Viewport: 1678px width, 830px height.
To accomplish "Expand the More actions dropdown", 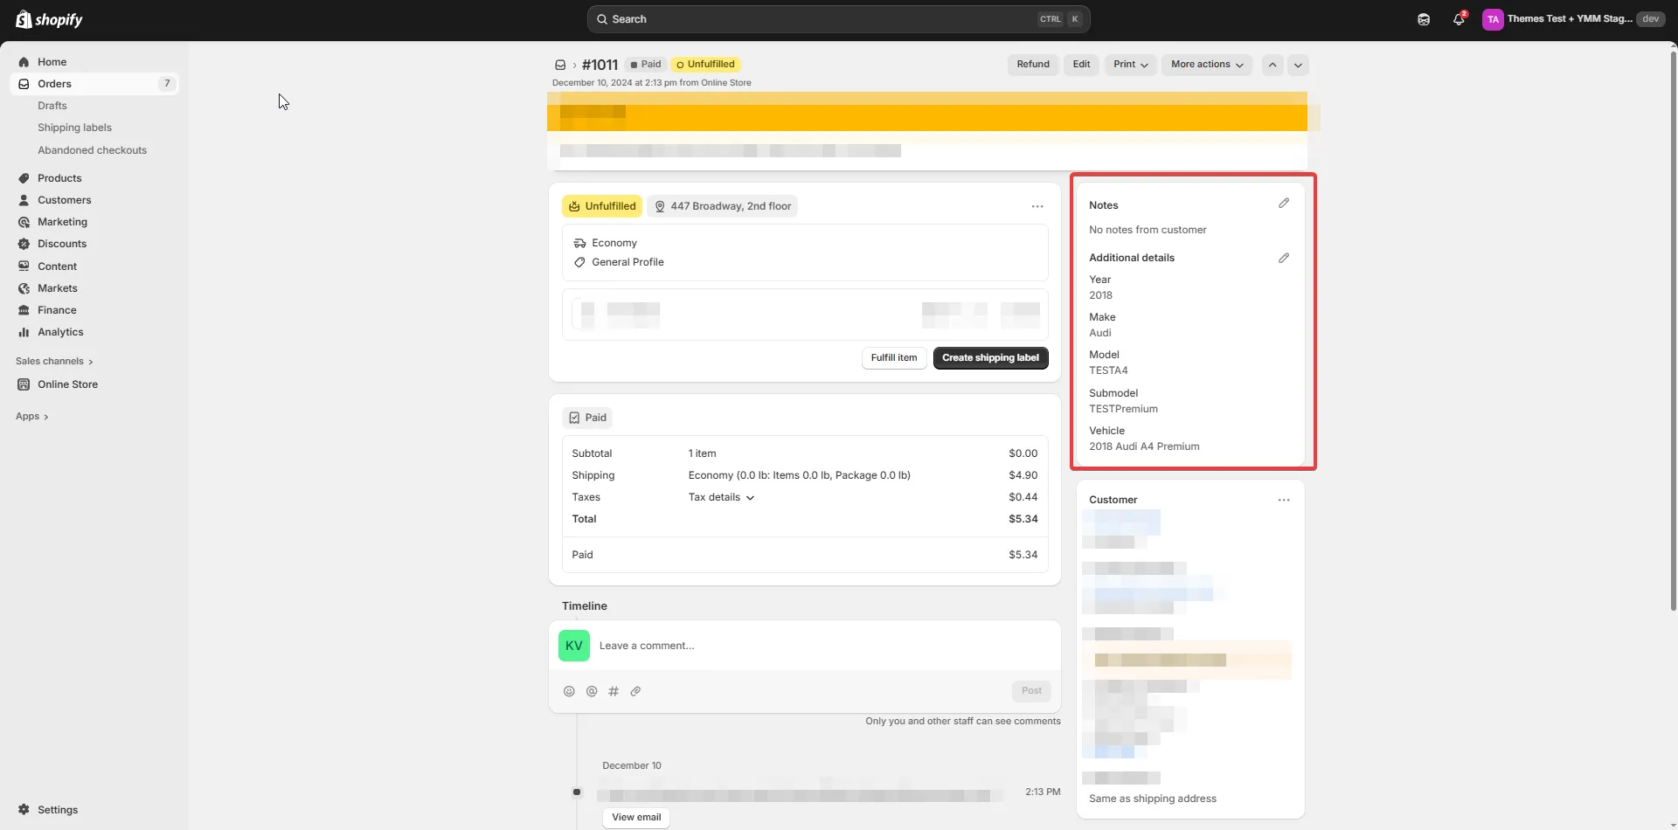I will click(x=1206, y=65).
